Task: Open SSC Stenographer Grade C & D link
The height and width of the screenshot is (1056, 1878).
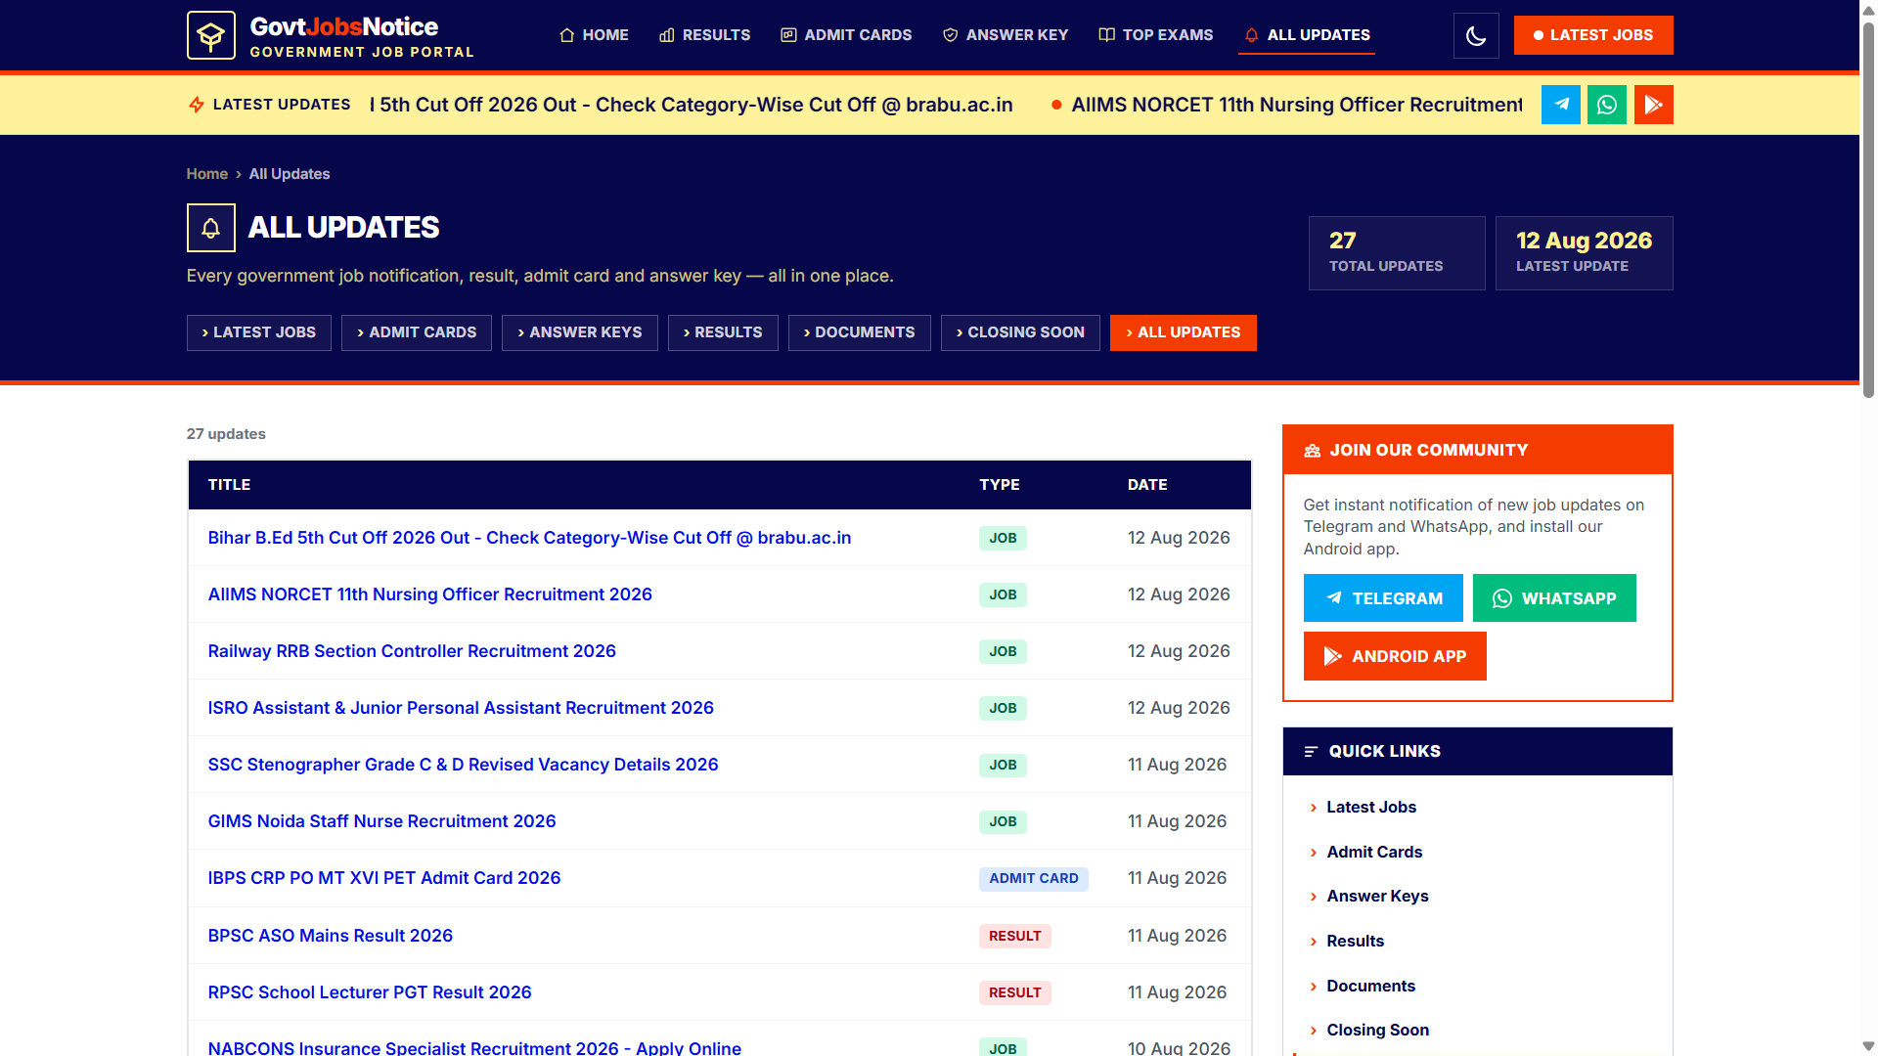Action: (x=463, y=765)
